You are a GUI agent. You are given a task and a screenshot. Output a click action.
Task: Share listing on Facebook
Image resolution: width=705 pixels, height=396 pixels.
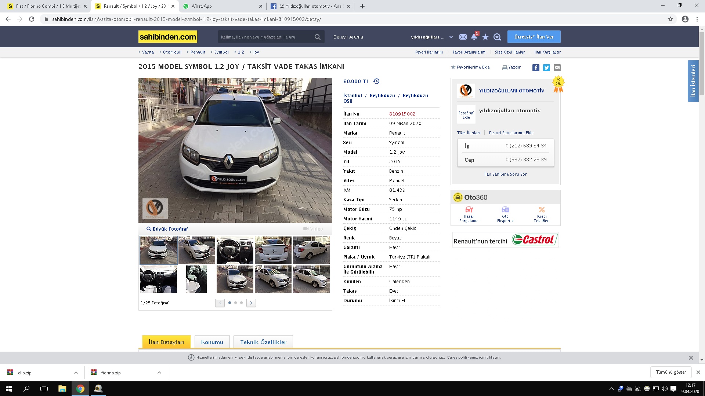(536, 67)
